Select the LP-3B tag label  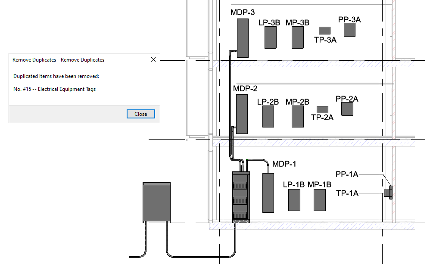(x=269, y=23)
